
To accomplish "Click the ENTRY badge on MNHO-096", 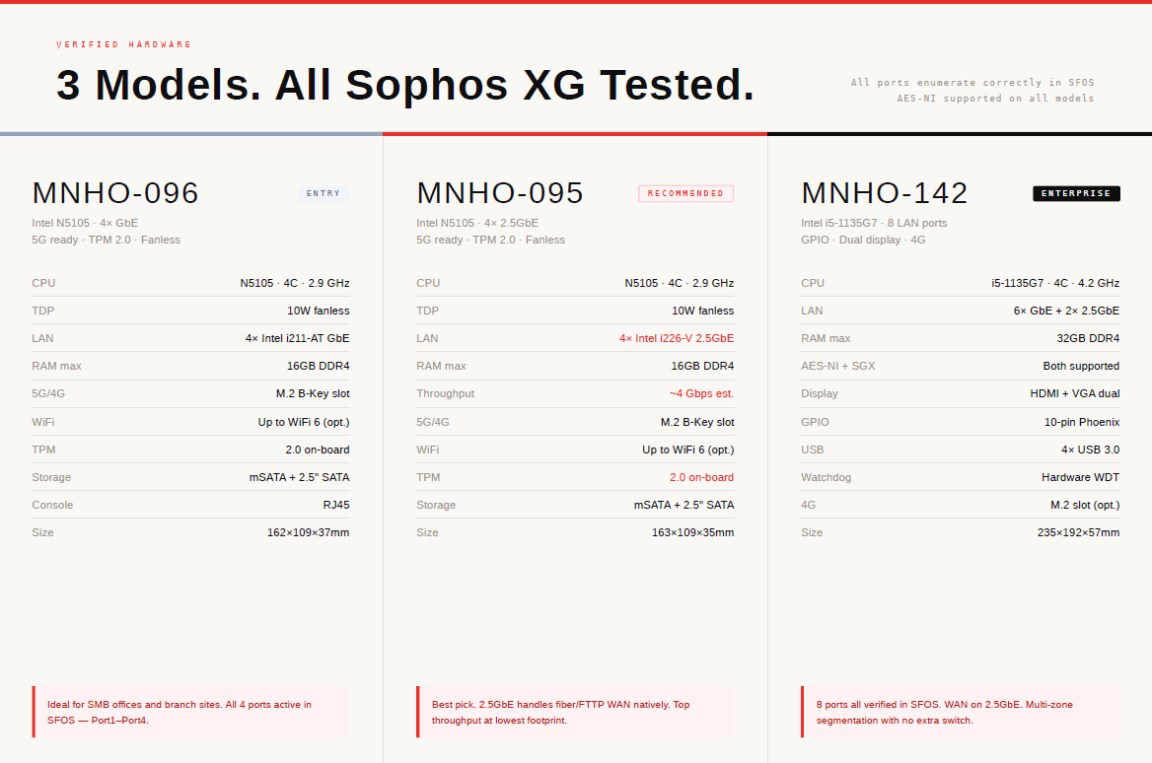I will pyautogui.click(x=324, y=193).
